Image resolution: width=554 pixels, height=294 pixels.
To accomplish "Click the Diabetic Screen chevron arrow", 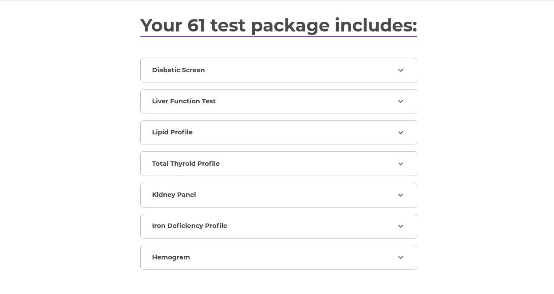I will tap(400, 71).
